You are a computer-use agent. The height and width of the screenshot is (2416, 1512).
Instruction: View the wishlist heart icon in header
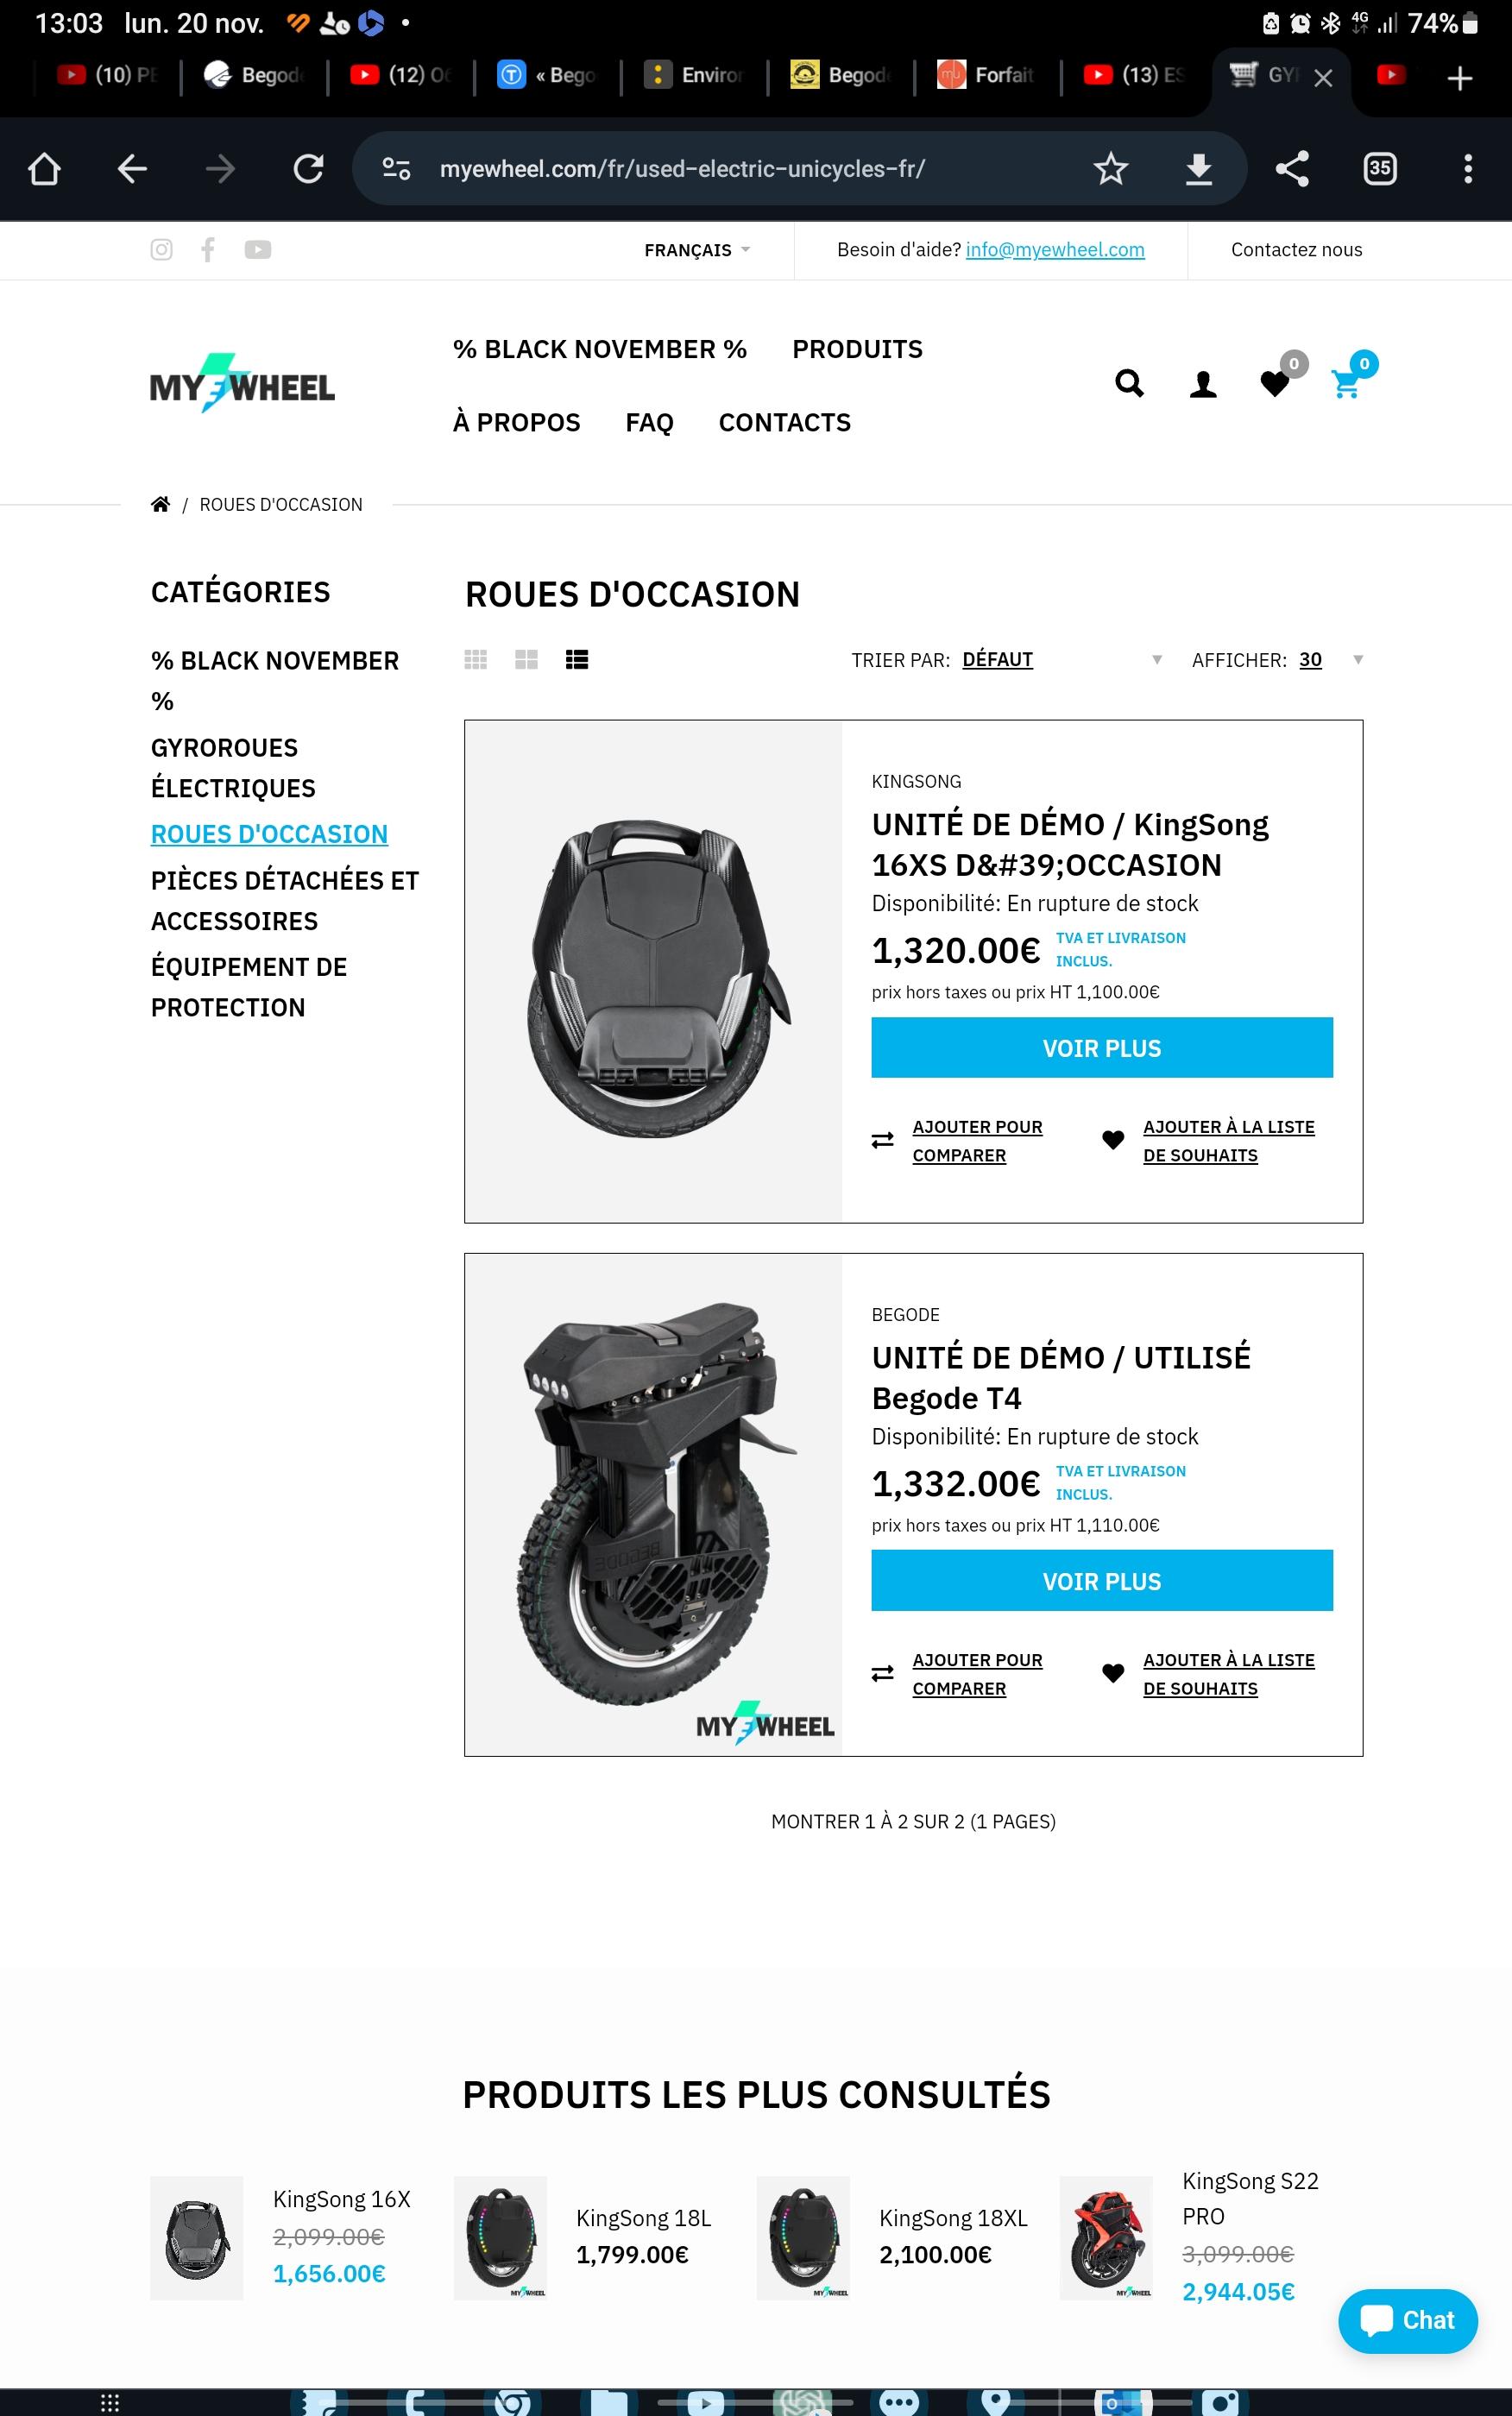[x=1275, y=384]
